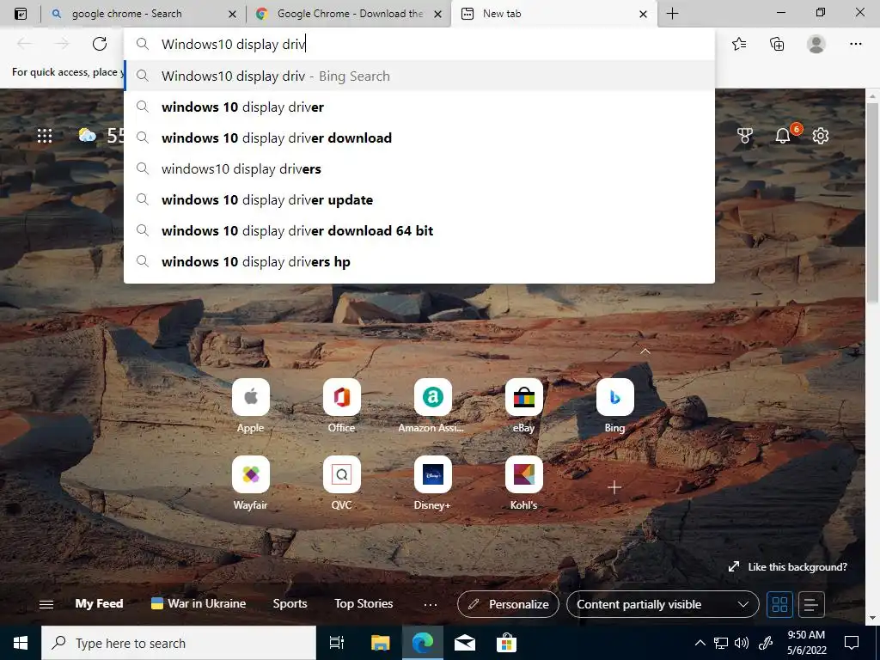This screenshot has width=880, height=660.
Task: Expand the Like this background link
Action: 787,567
